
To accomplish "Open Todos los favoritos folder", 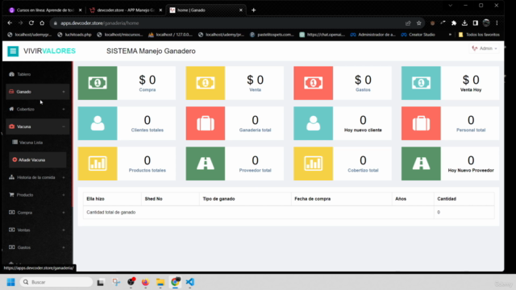I will point(479,35).
